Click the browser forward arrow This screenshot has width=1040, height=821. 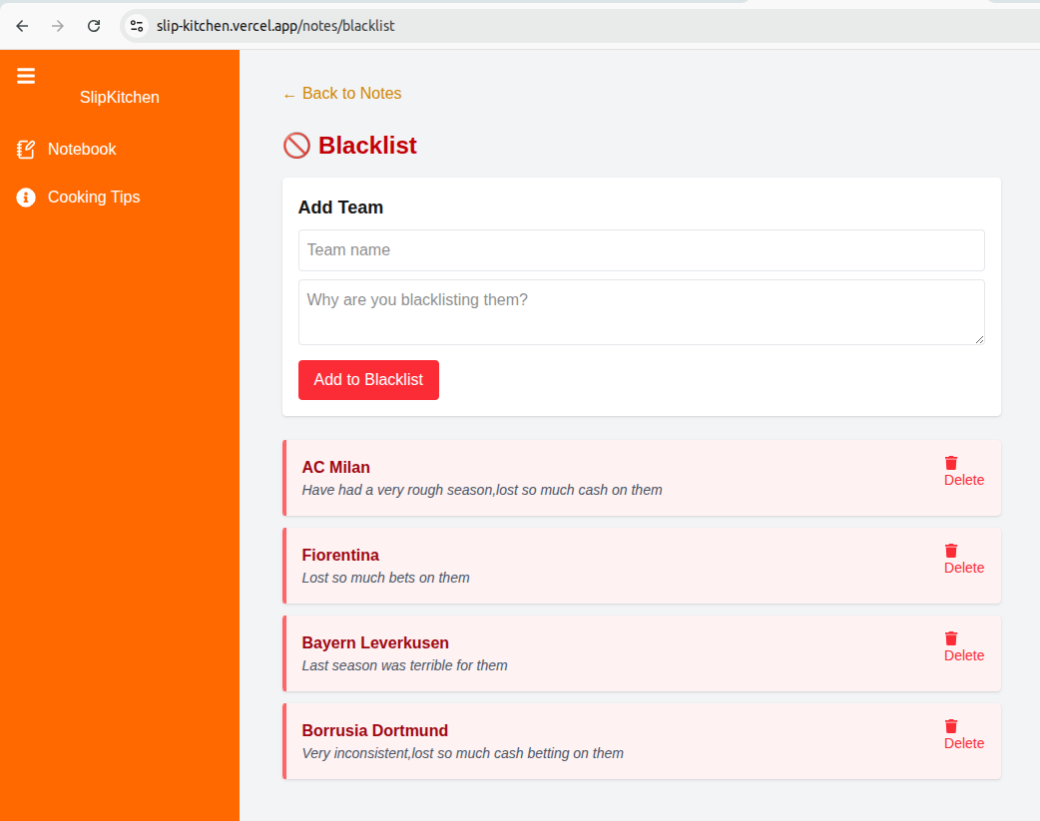click(x=58, y=26)
